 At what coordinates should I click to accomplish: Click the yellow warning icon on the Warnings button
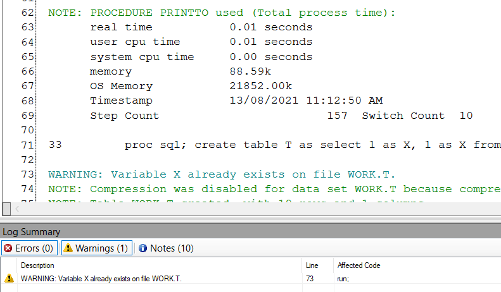(68, 248)
